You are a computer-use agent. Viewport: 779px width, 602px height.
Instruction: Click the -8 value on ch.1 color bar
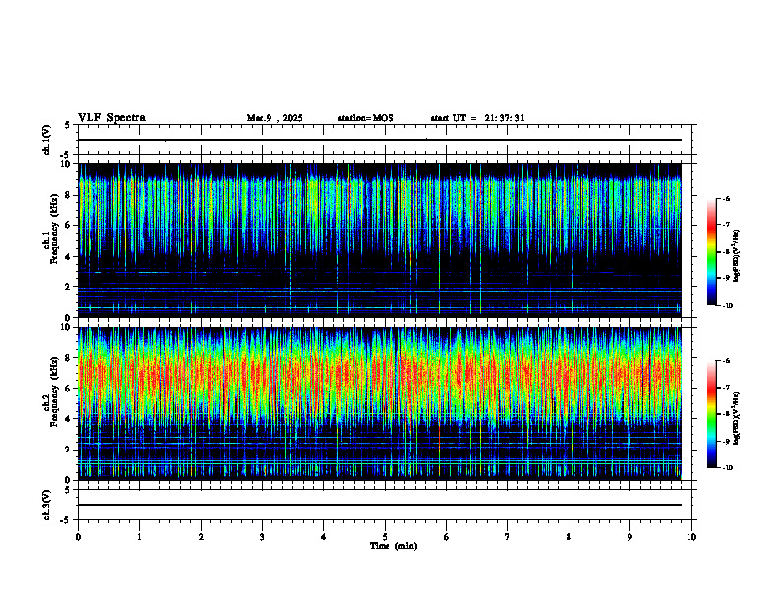click(x=726, y=252)
